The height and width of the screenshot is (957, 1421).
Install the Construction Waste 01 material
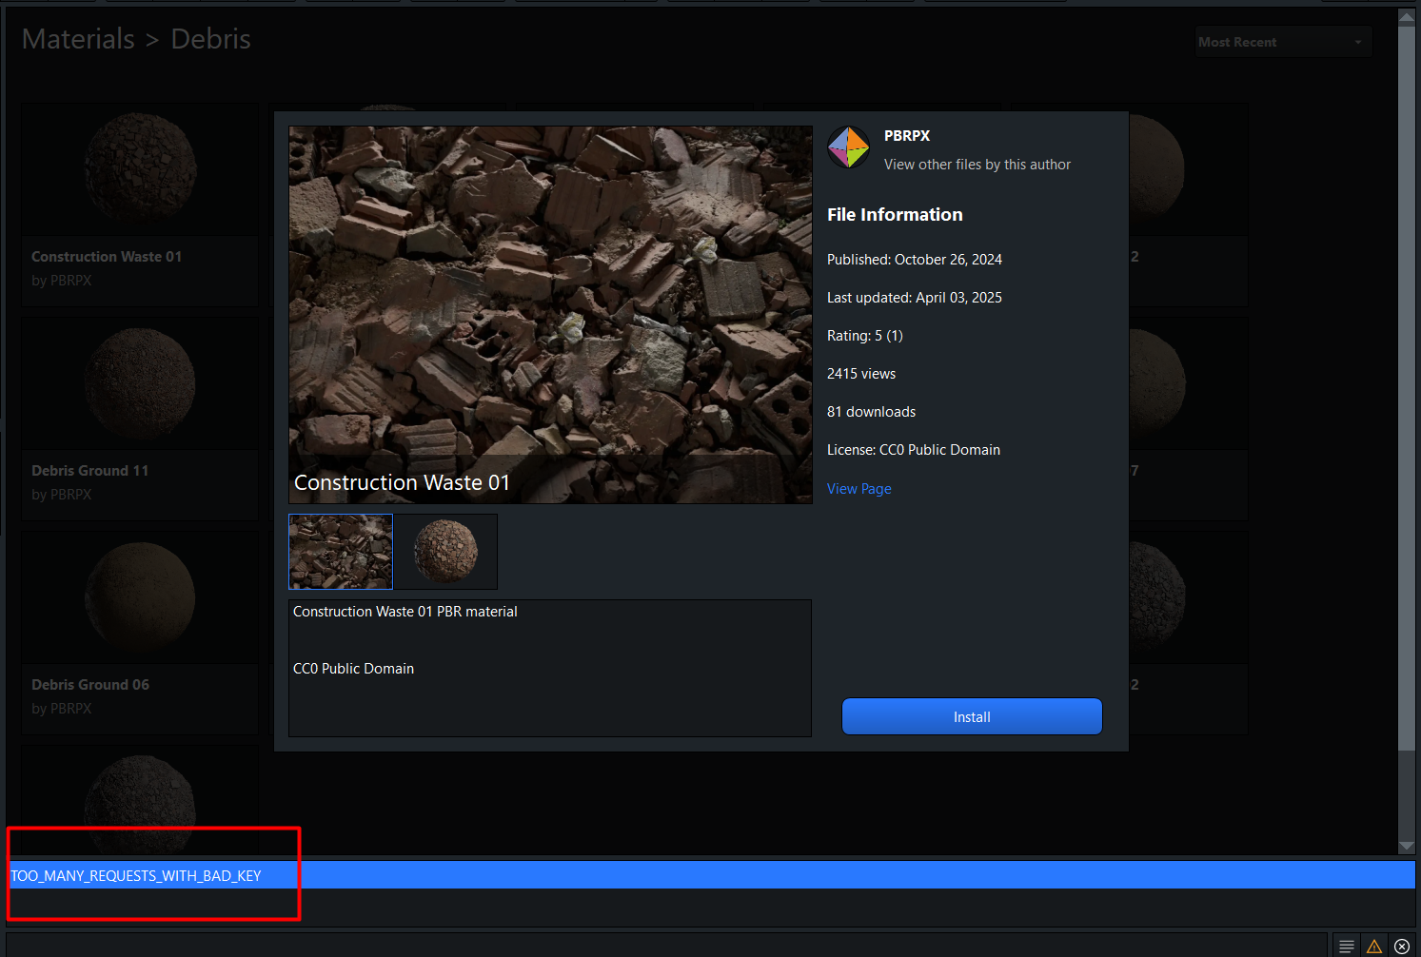(x=972, y=716)
